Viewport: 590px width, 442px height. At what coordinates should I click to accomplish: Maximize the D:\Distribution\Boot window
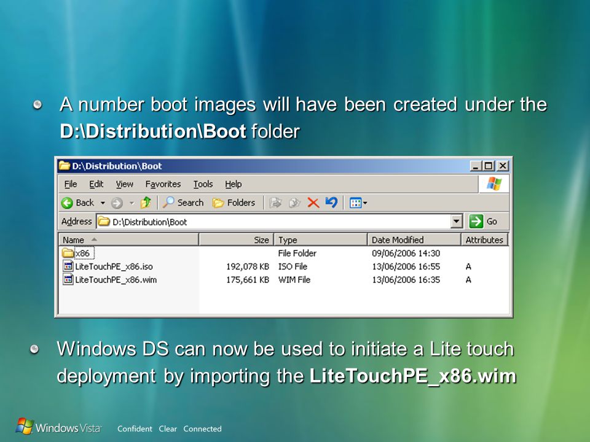tap(489, 166)
